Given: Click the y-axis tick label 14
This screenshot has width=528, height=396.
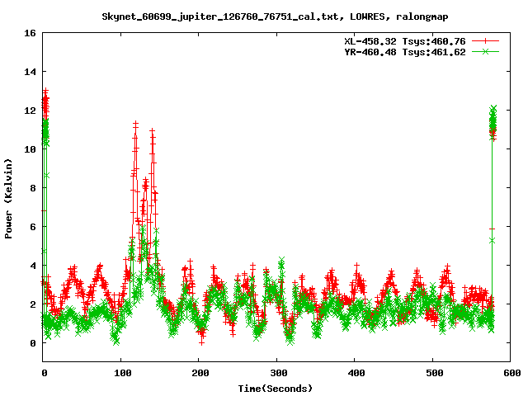Looking at the screenshot, I should [30, 72].
